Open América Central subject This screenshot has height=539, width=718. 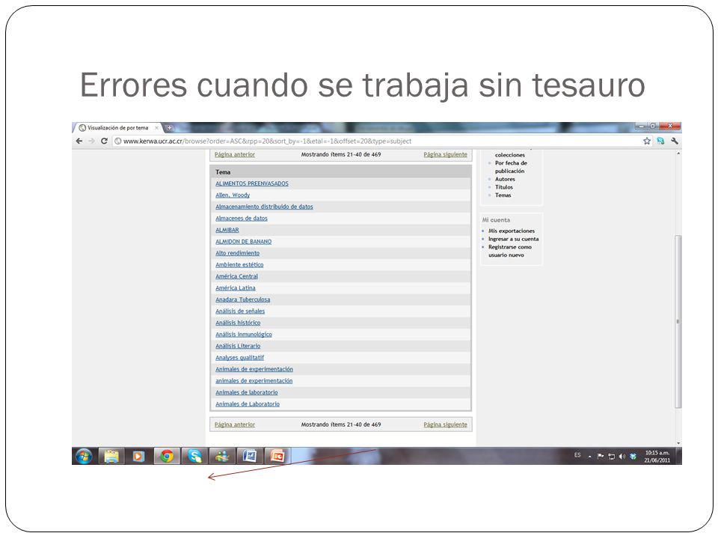237,276
